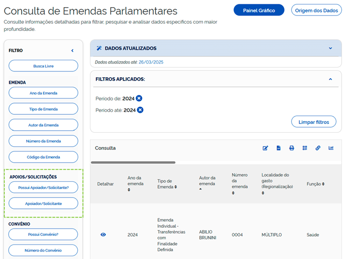Collapse the Filtros Aplicados section

tap(331, 79)
